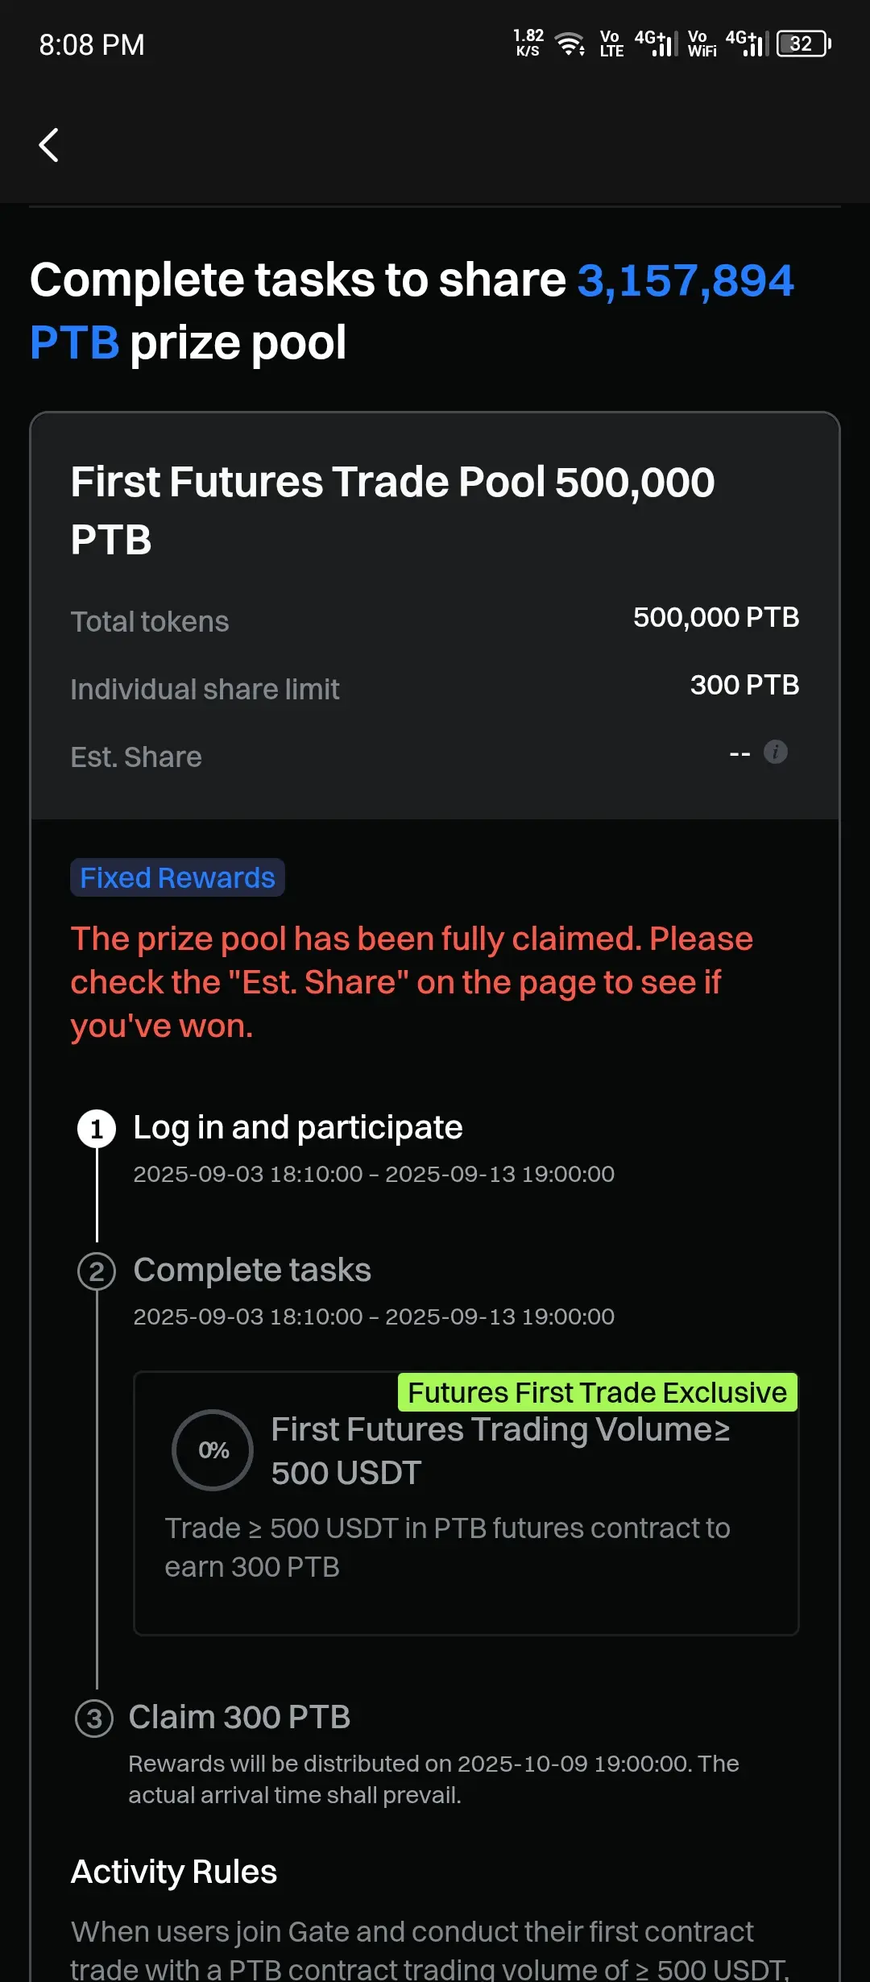Screen dimensions: 870x1982
Task: Tap the battery indicator showing 32
Action: [803, 44]
